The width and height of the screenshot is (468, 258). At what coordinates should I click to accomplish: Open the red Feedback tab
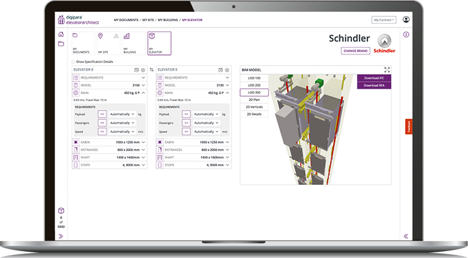409,126
